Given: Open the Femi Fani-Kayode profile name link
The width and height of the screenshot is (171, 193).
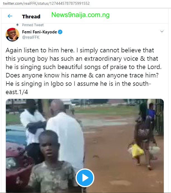Looking at the screenshot, I should pyautogui.click(x=39, y=32).
